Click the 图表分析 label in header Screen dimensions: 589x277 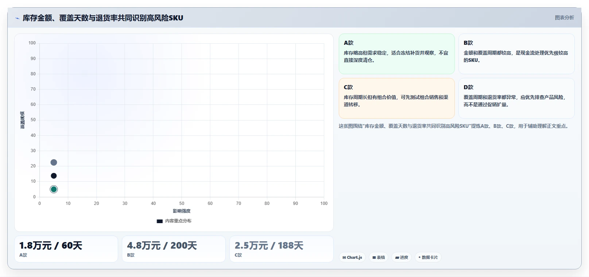pyautogui.click(x=564, y=17)
